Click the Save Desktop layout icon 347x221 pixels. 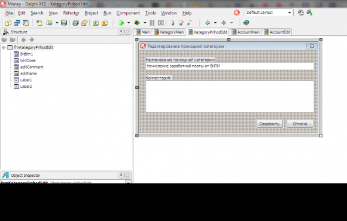point(300,13)
